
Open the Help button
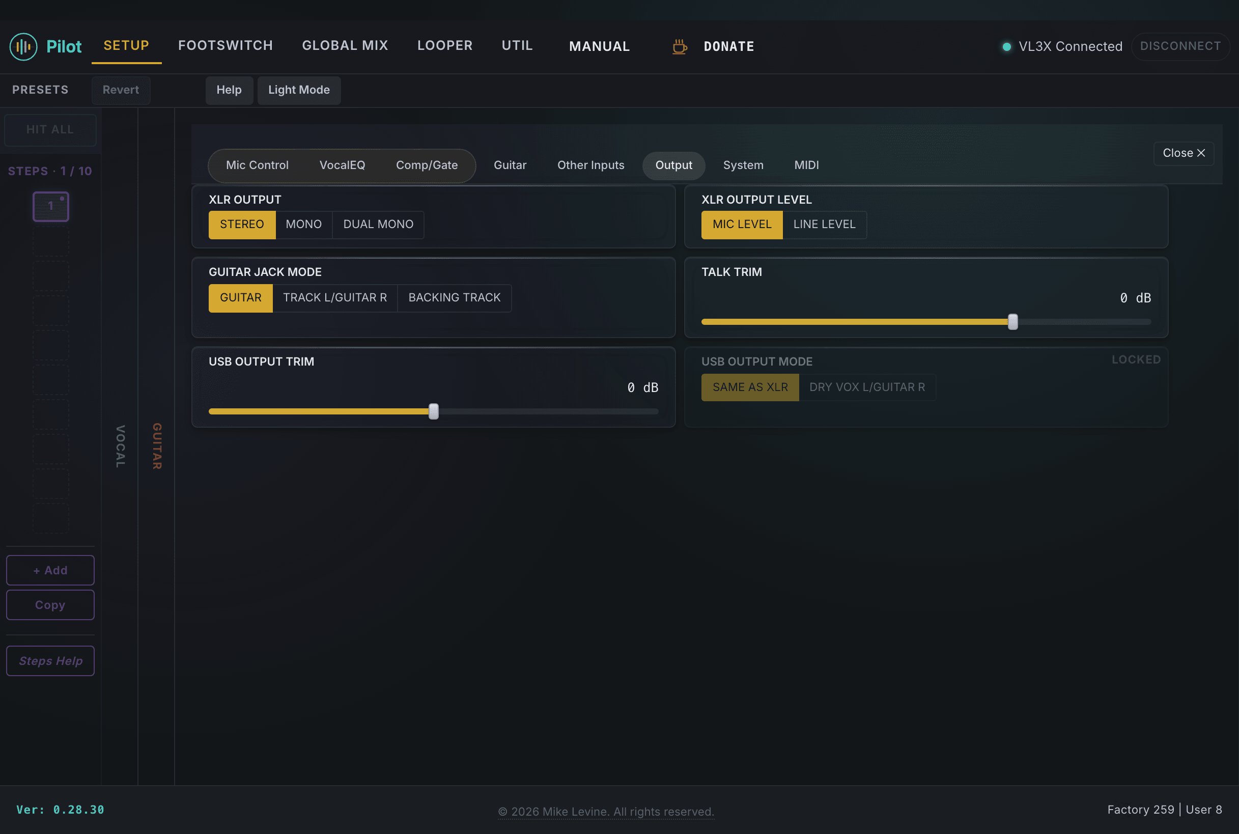tap(229, 90)
